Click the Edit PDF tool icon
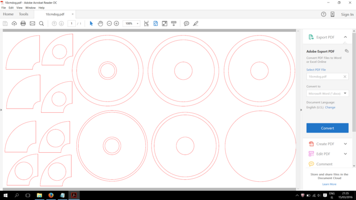356x200 pixels. point(311,154)
